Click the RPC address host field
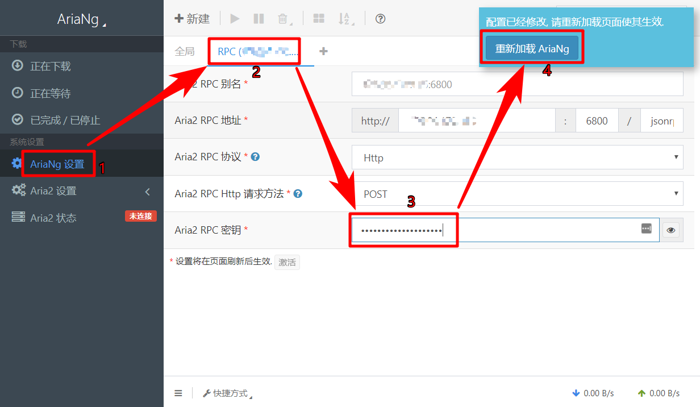700x407 pixels. point(476,121)
